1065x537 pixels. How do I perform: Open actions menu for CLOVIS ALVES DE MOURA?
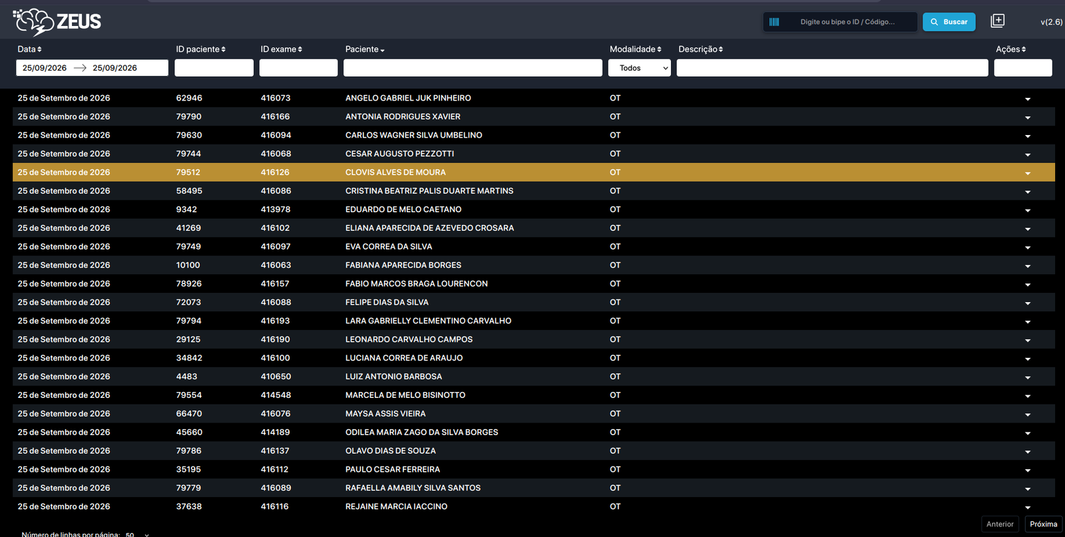coord(1028,174)
